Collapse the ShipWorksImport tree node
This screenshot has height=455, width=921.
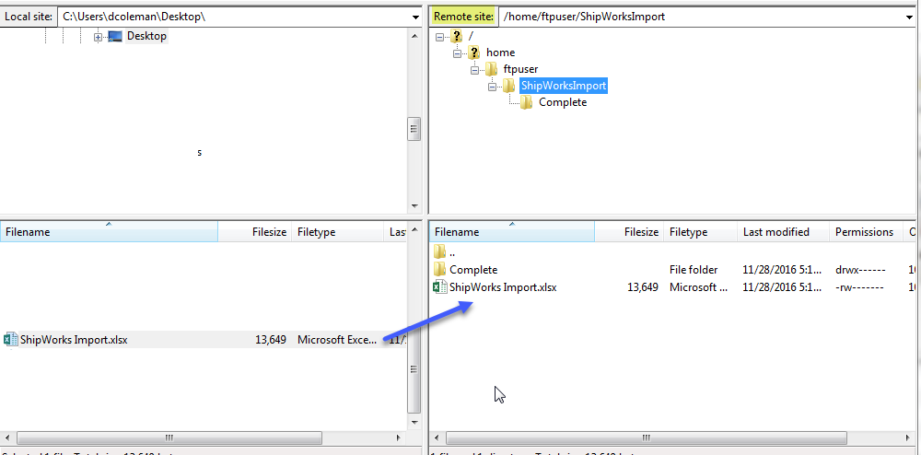pyautogui.click(x=492, y=87)
